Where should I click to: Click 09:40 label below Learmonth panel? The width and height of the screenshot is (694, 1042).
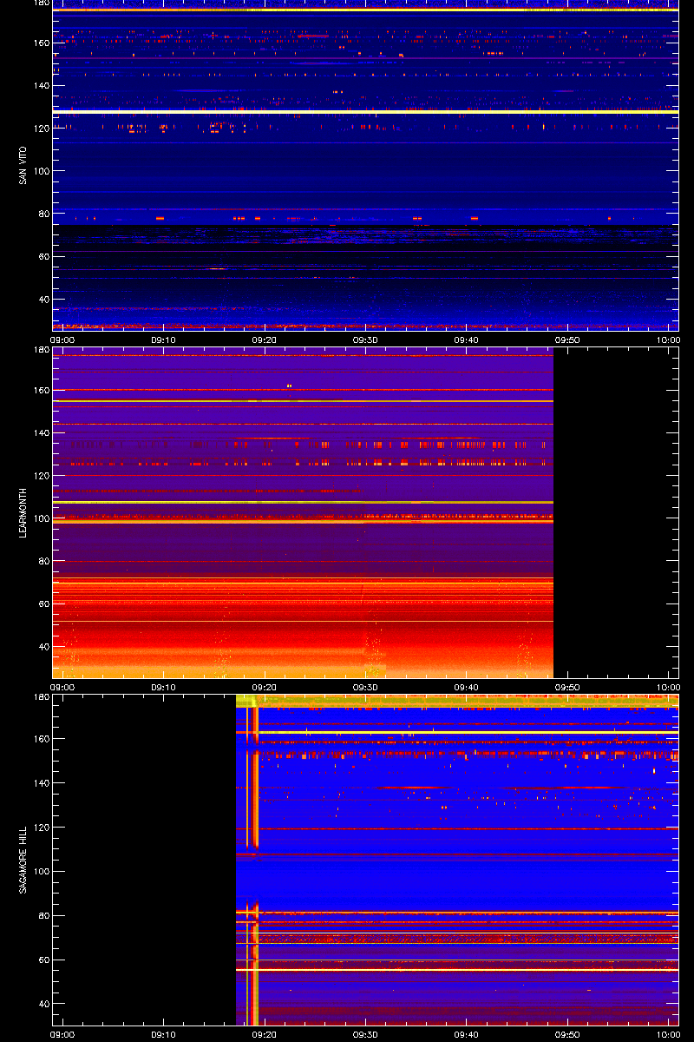point(467,687)
